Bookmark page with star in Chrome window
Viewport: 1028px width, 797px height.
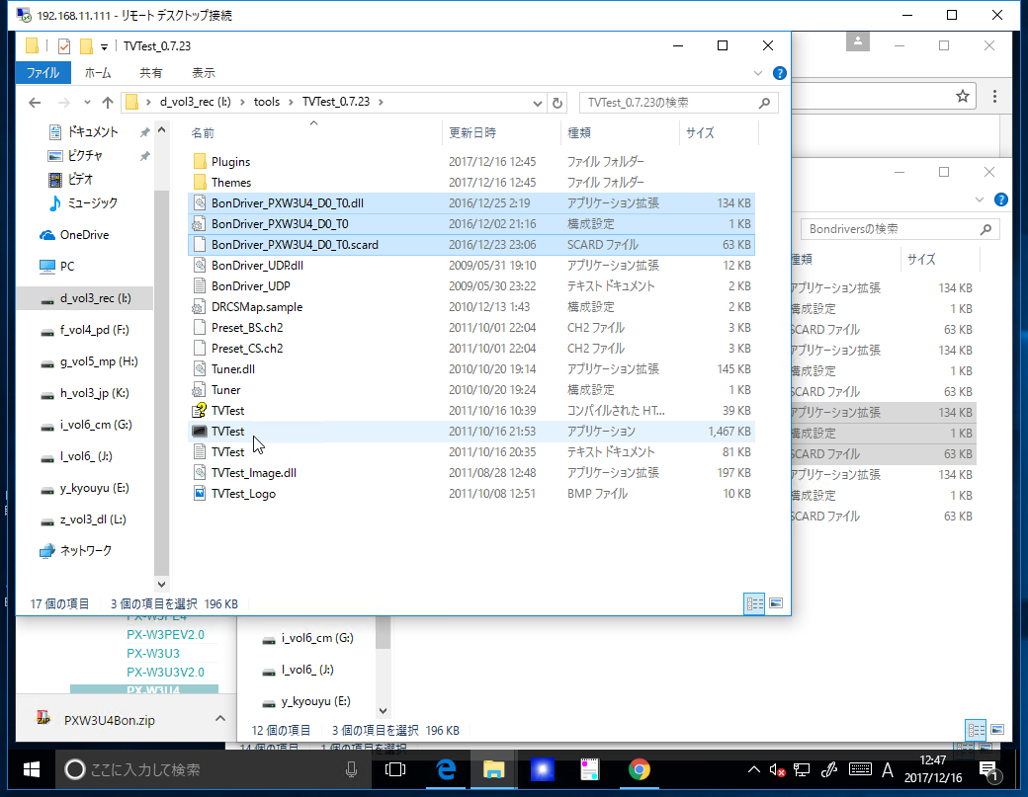[962, 97]
